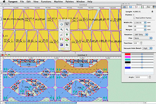Select the green up arrow tool
This screenshot has width=156, height=104.
click(67, 35)
